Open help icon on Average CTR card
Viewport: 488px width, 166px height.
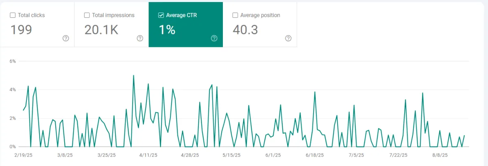click(214, 38)
